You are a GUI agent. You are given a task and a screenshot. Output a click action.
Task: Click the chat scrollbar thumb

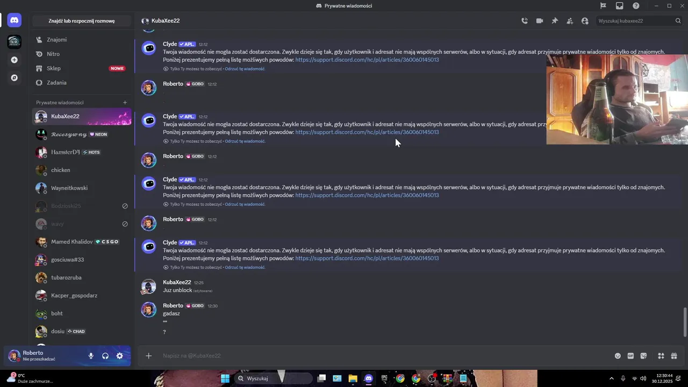pyautogui.click(x=684, y=322)
